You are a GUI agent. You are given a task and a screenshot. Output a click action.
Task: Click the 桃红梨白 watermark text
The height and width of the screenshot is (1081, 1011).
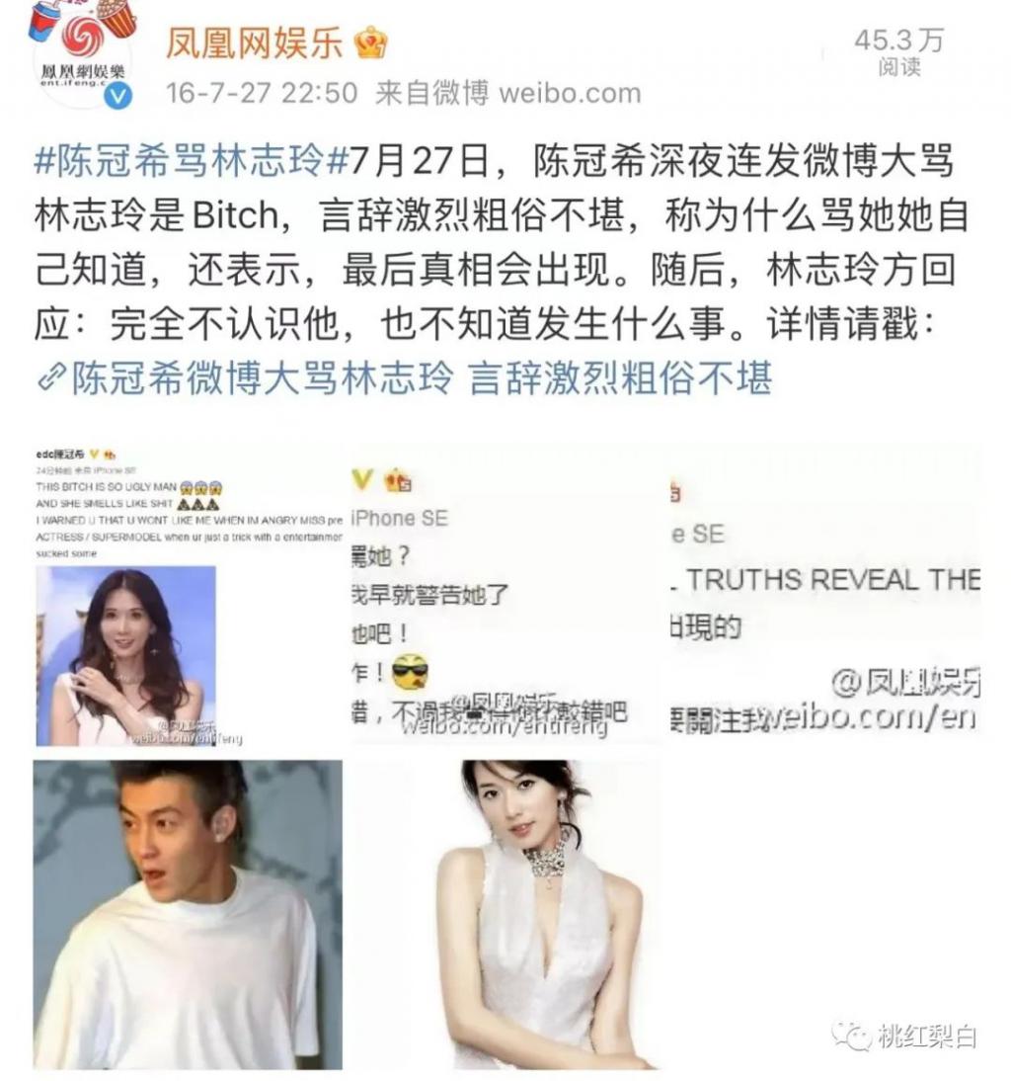click(927, 1037)
